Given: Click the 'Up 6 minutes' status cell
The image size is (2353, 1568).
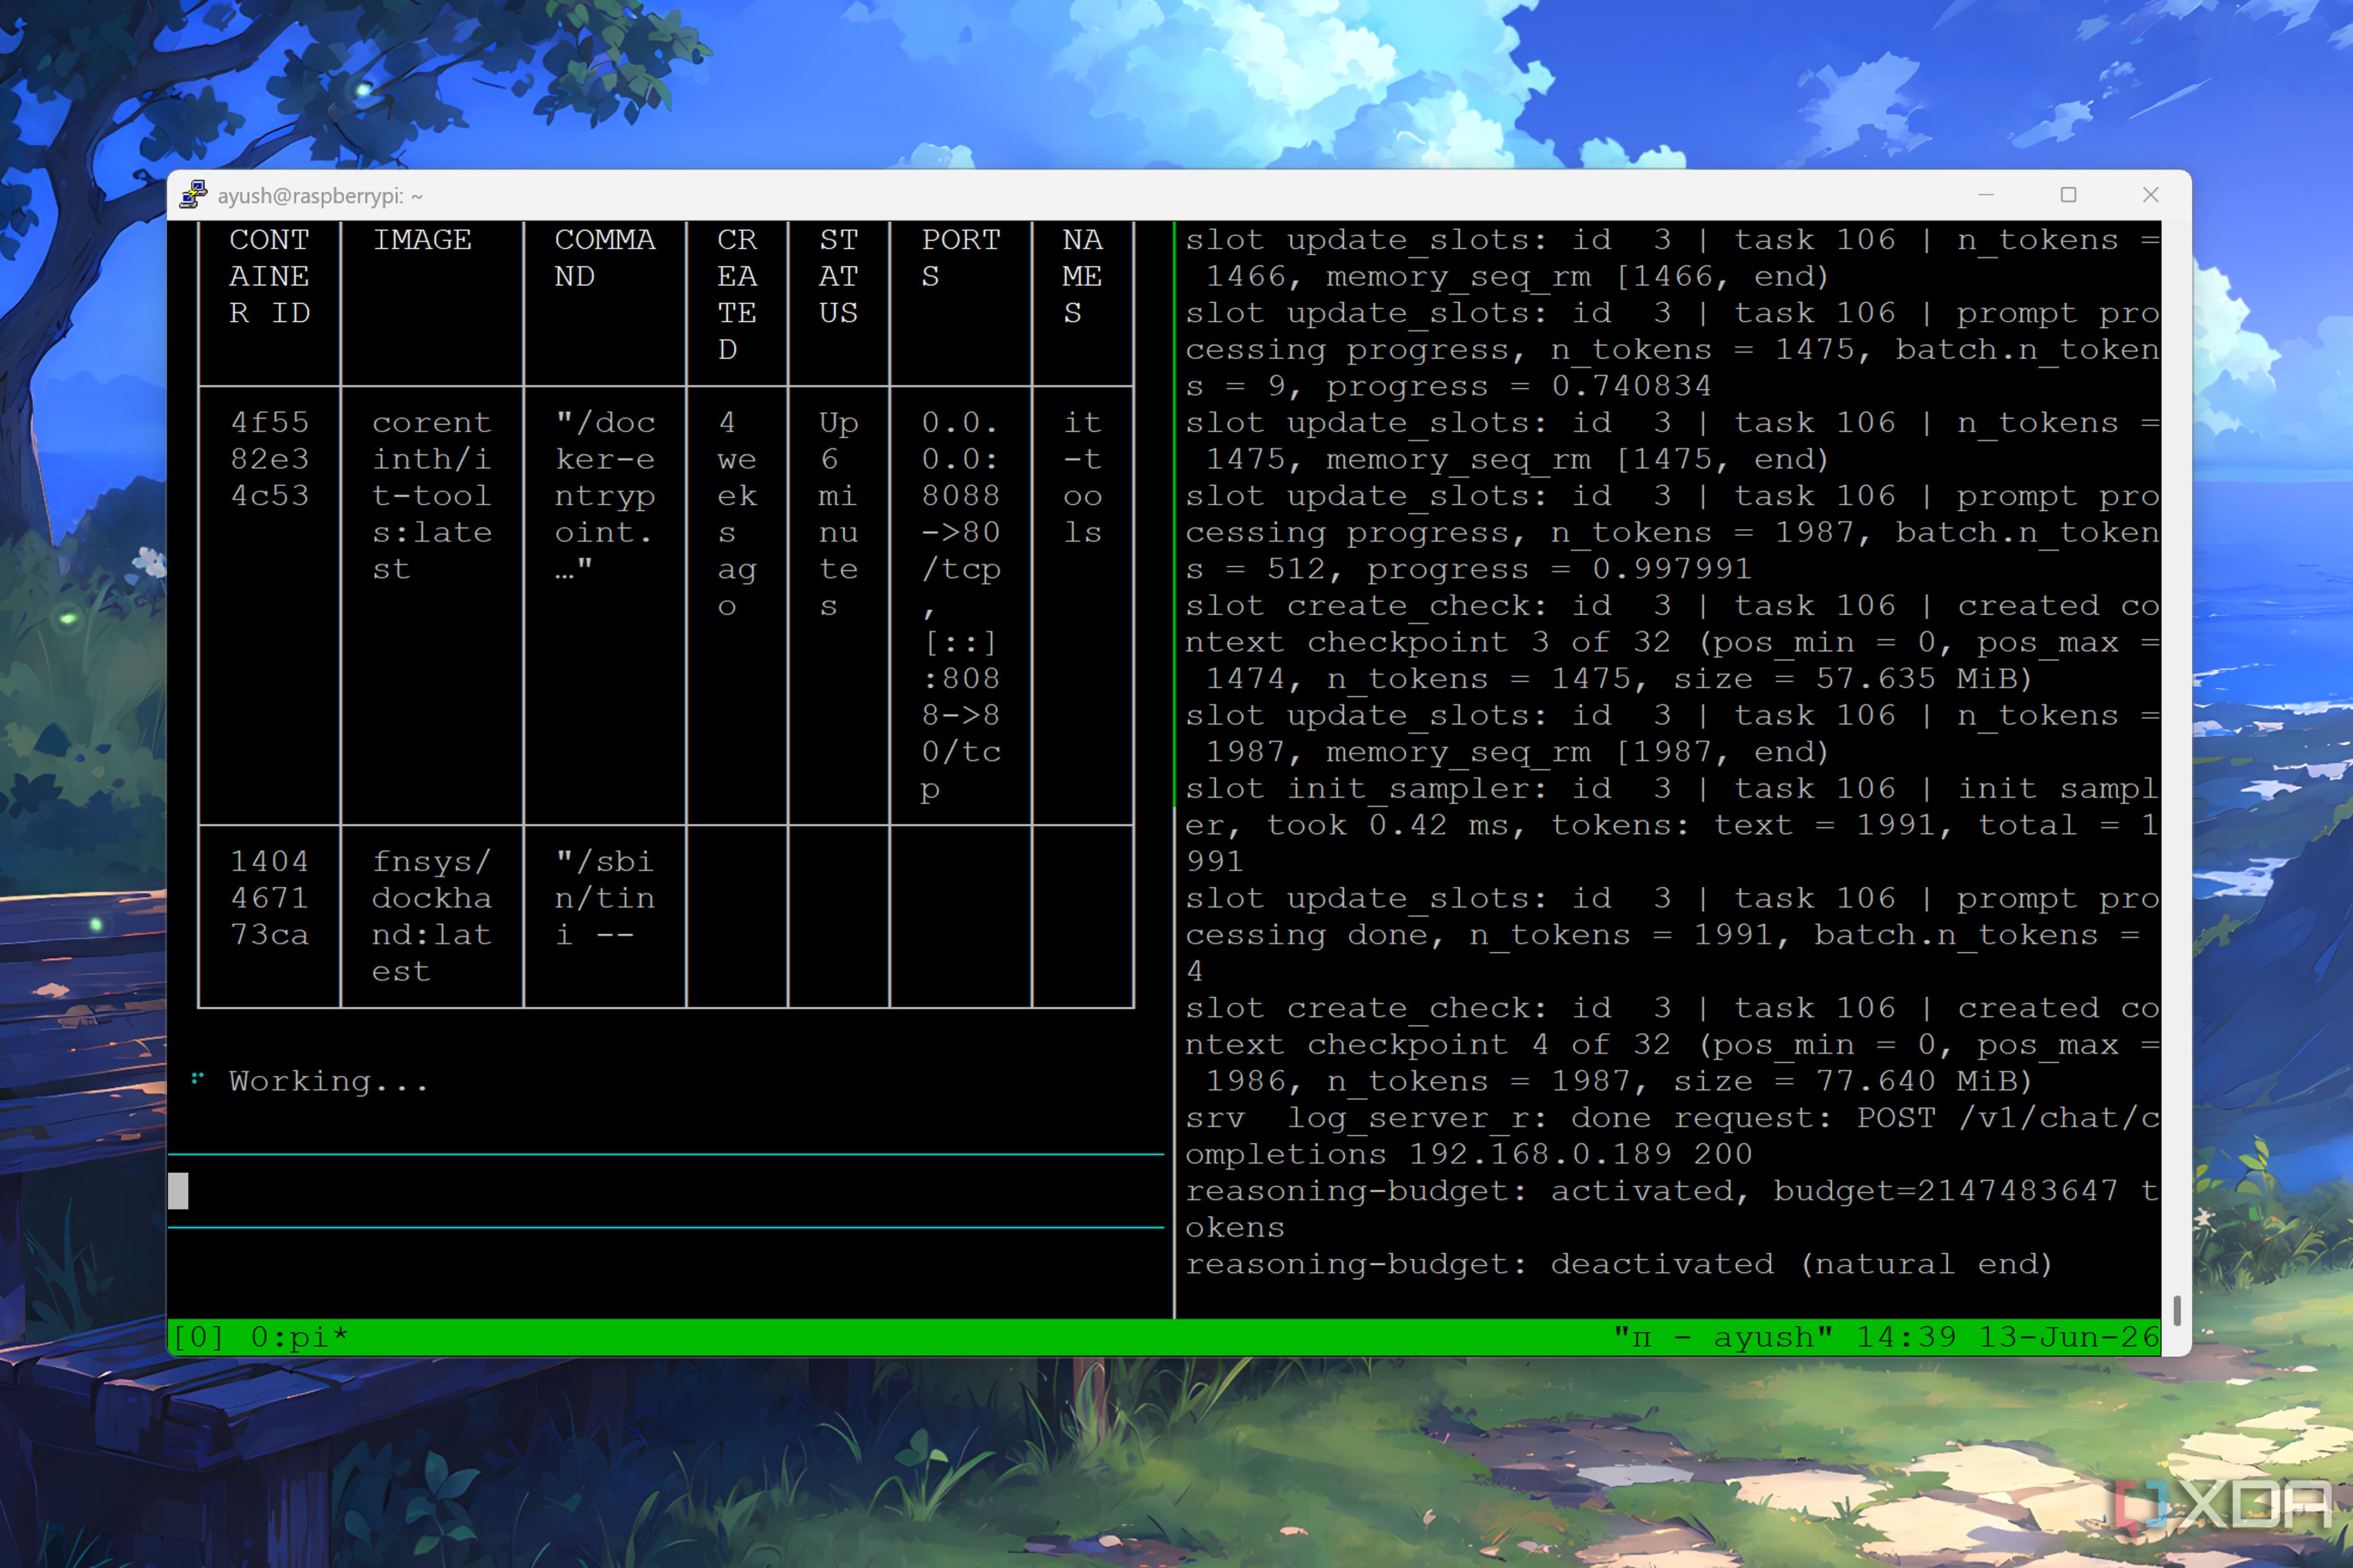Looking at the screenshot, I should (838, 514).
